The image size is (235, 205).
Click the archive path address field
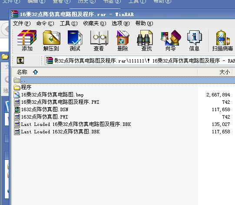140,61
